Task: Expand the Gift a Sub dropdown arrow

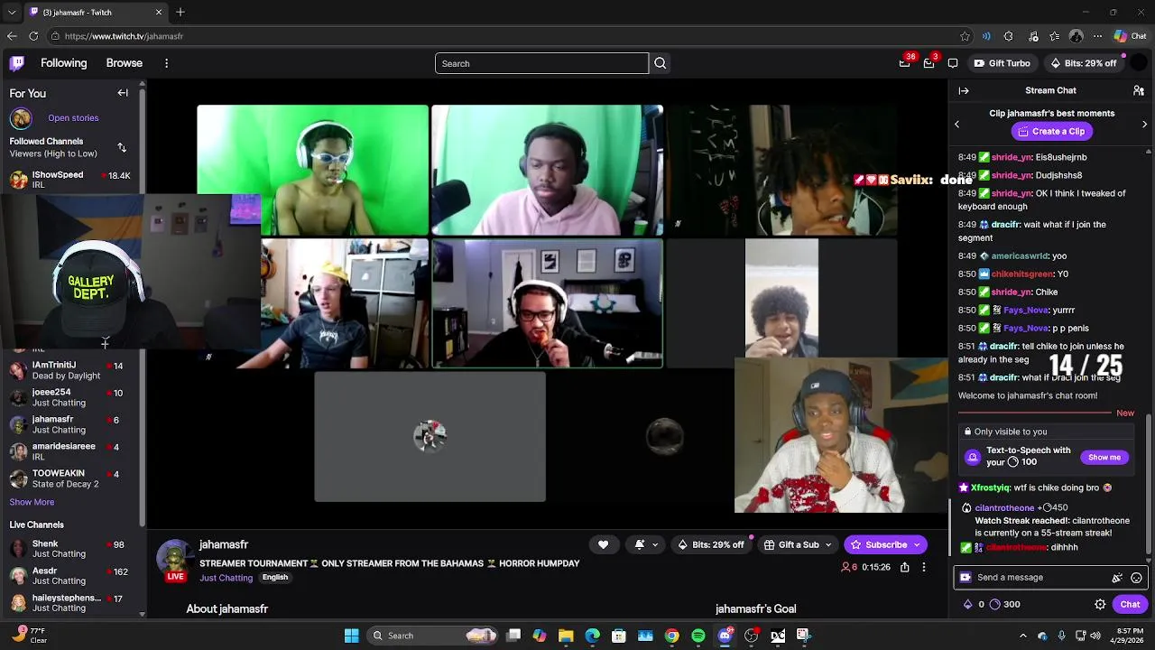Action: point(828,544)
